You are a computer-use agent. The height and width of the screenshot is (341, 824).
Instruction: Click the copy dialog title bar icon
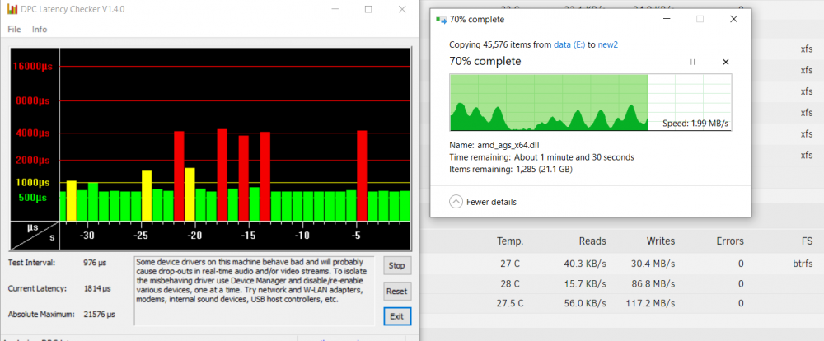coord(442,20)
